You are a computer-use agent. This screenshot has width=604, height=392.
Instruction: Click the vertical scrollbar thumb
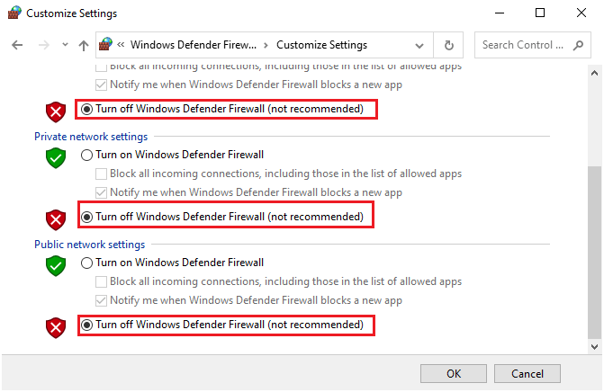[x=594, y=252]
